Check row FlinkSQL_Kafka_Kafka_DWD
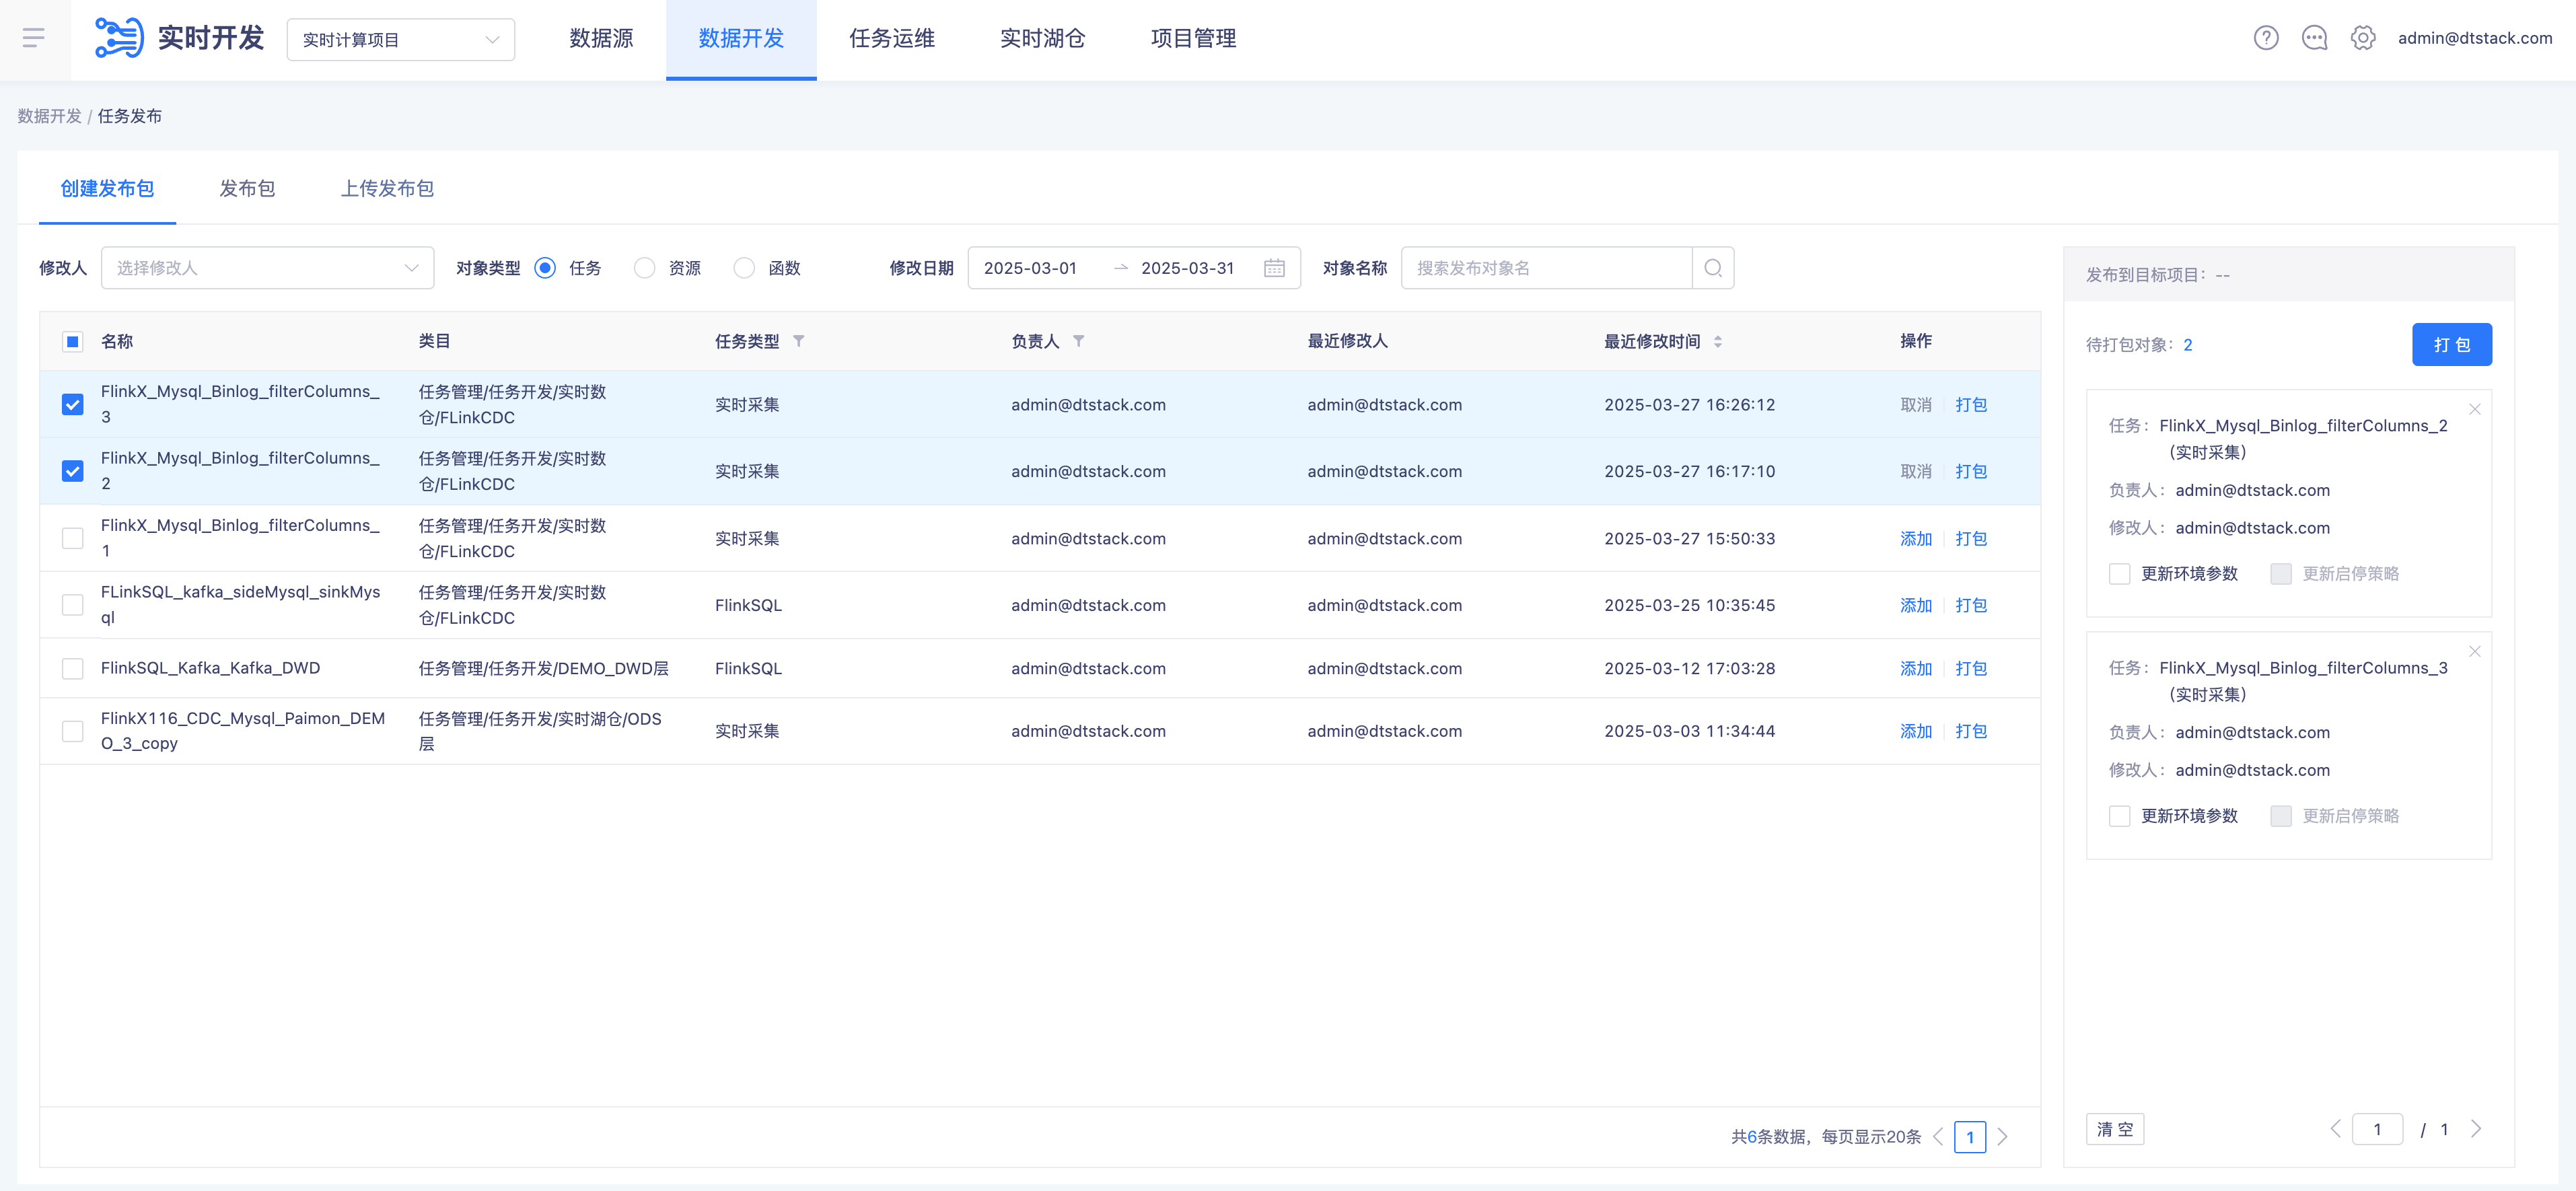This screenshot has width=2576, height=1191. [x=72, y=668]
